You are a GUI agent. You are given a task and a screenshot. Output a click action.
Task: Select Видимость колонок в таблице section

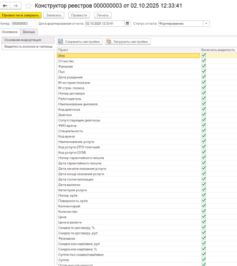(28, 47)
